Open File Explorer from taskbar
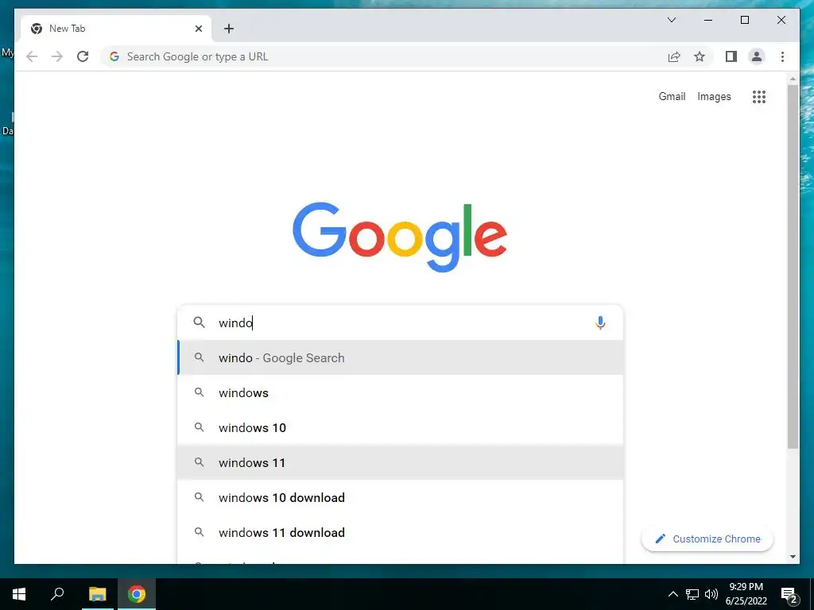This screenshot has width=814, height=610. click(97, 594)
